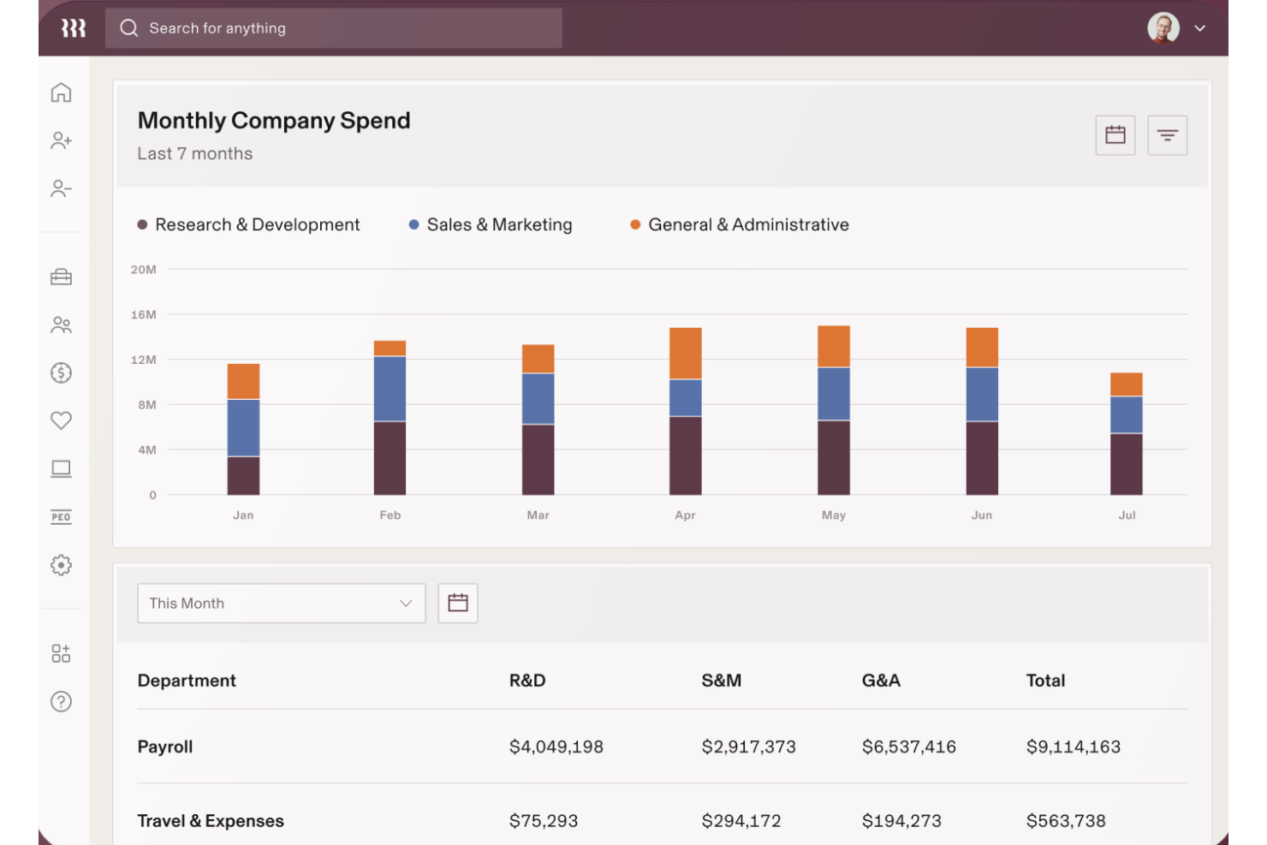Toggle the General & Administrative legend item
This screenshot has height=845, width=1267.
740,224
